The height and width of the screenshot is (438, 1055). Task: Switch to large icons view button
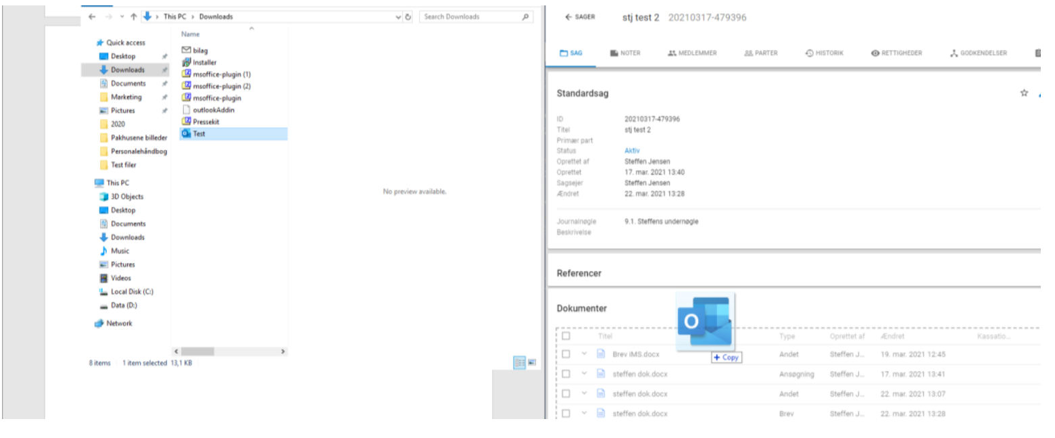(x=532, y=363)
